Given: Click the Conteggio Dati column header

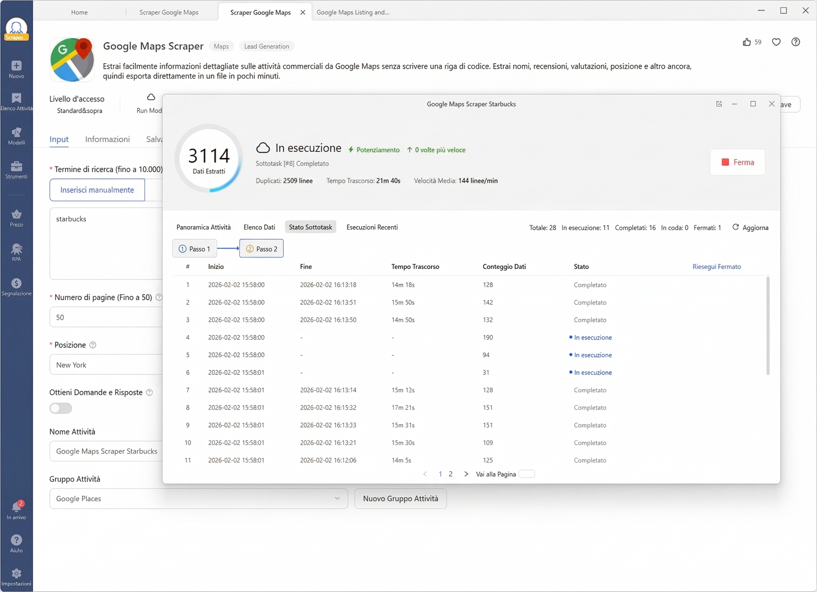Looking at the screenshot, I should [504, 267].
